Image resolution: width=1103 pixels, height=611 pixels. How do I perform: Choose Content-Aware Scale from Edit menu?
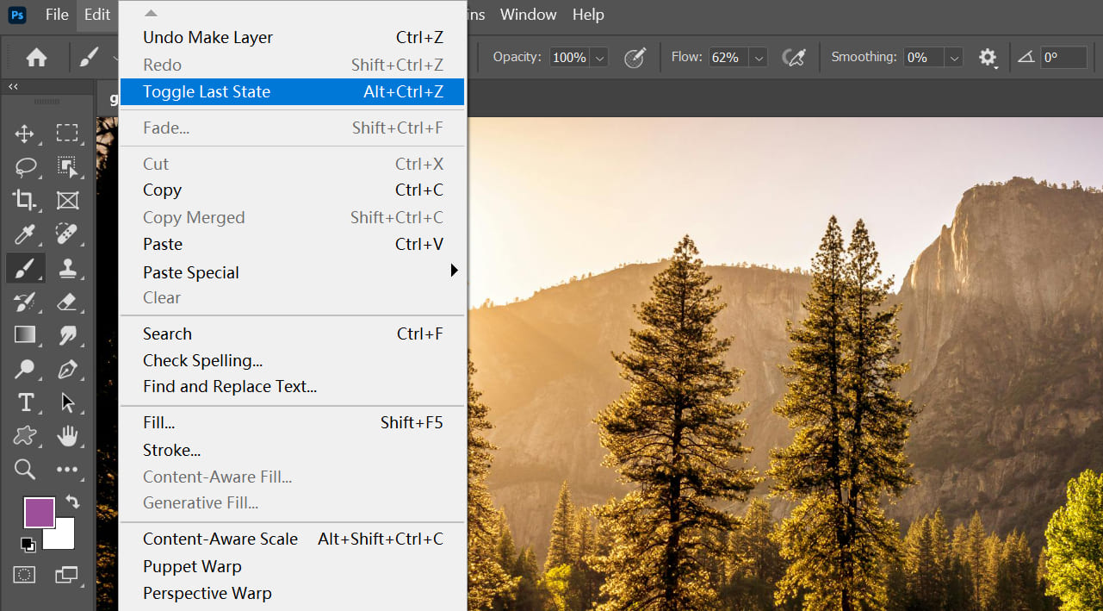[x=220, y=539]
